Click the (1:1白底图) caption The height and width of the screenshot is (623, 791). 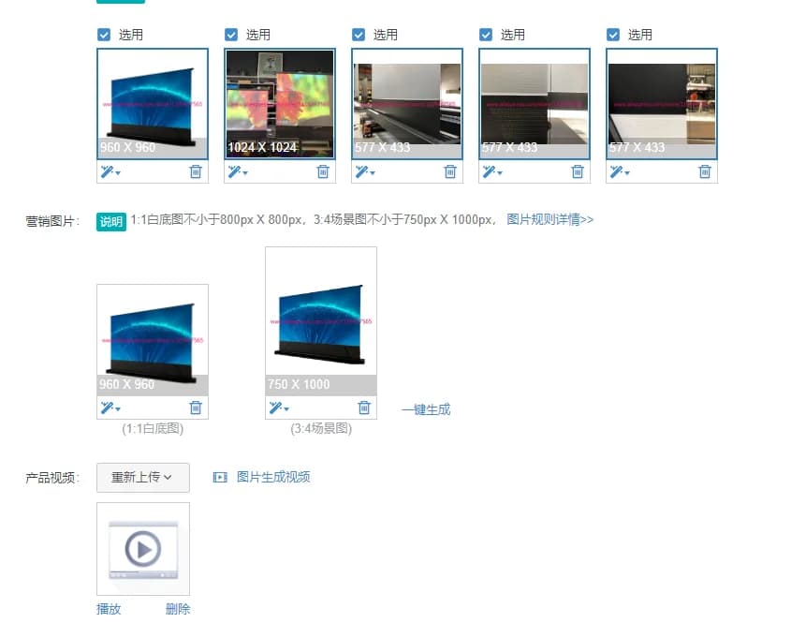[x=153, y=429]
